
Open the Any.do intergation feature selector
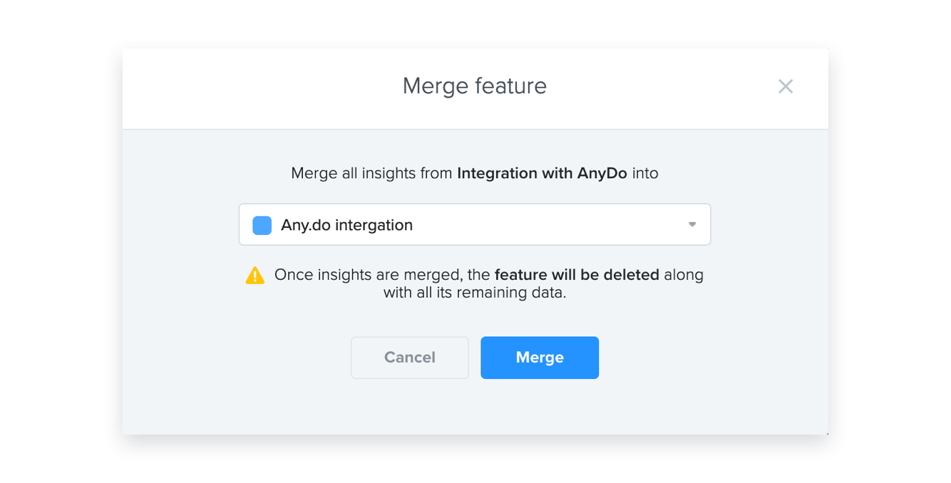point(475,224)
